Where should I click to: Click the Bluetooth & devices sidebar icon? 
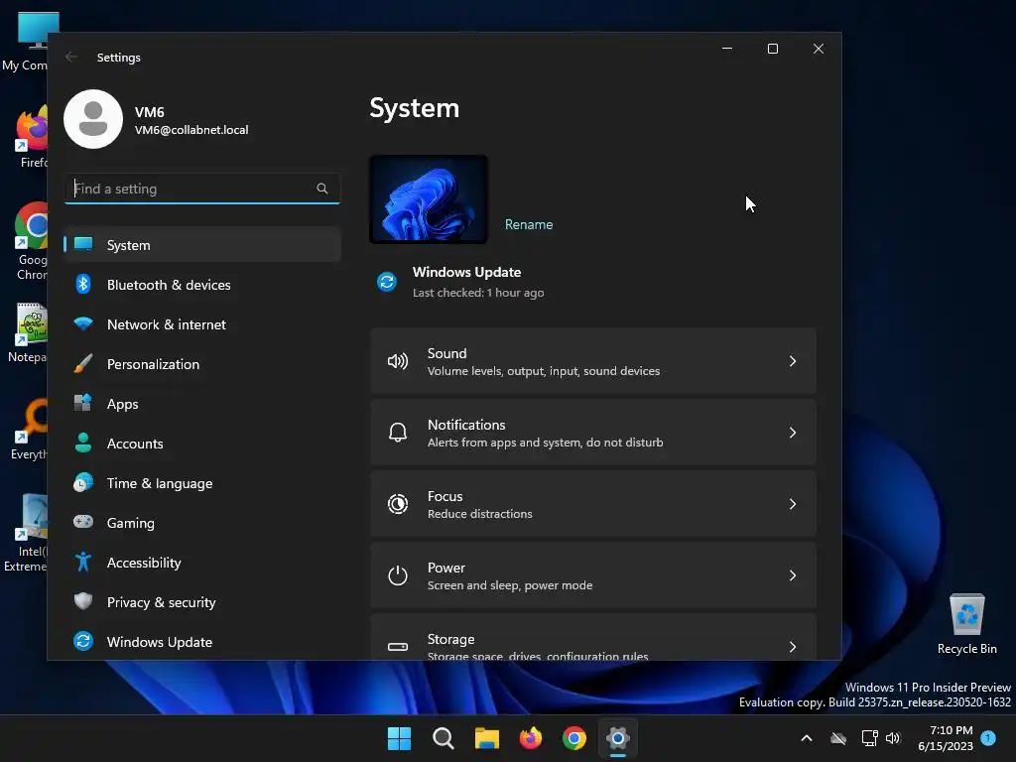click(x=83, y=285)
